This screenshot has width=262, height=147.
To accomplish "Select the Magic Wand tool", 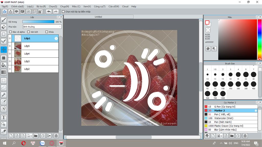I will coord(4,95).
